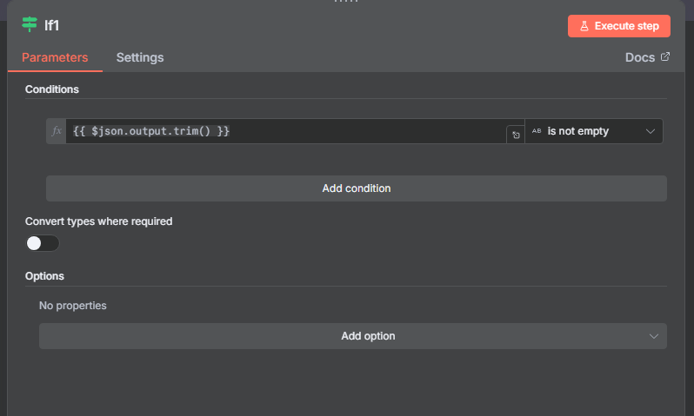Open the Add option dropdown
This screenshot has height=416, width=694.
353,336
